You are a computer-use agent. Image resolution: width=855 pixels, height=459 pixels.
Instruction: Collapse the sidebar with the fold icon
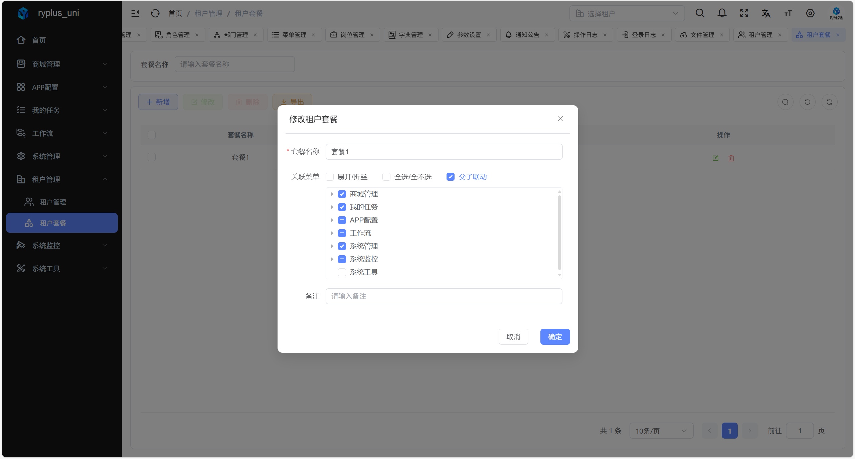coord(135,13)
